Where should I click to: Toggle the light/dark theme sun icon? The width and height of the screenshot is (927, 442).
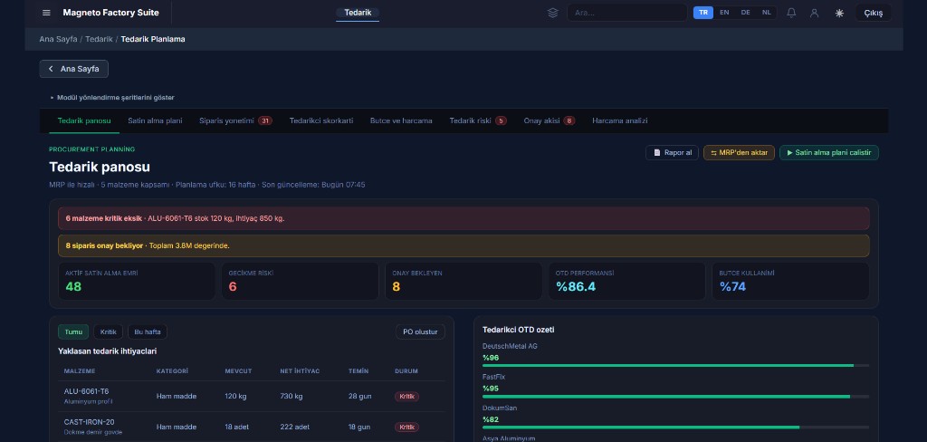tap(839, 13)
